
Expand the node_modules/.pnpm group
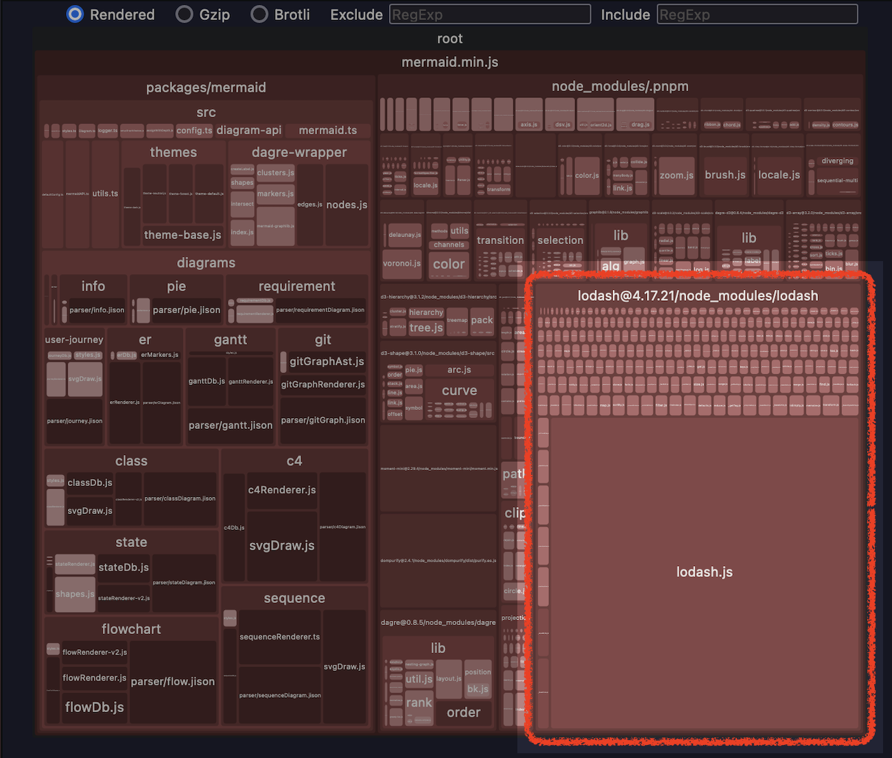[620, 86]
